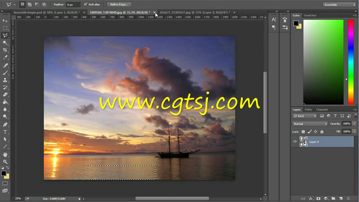This screenshot has width=359, height=202.
Task: Select the Magic Wand tool
Action: pyautogui.click(x=5, y=43)
